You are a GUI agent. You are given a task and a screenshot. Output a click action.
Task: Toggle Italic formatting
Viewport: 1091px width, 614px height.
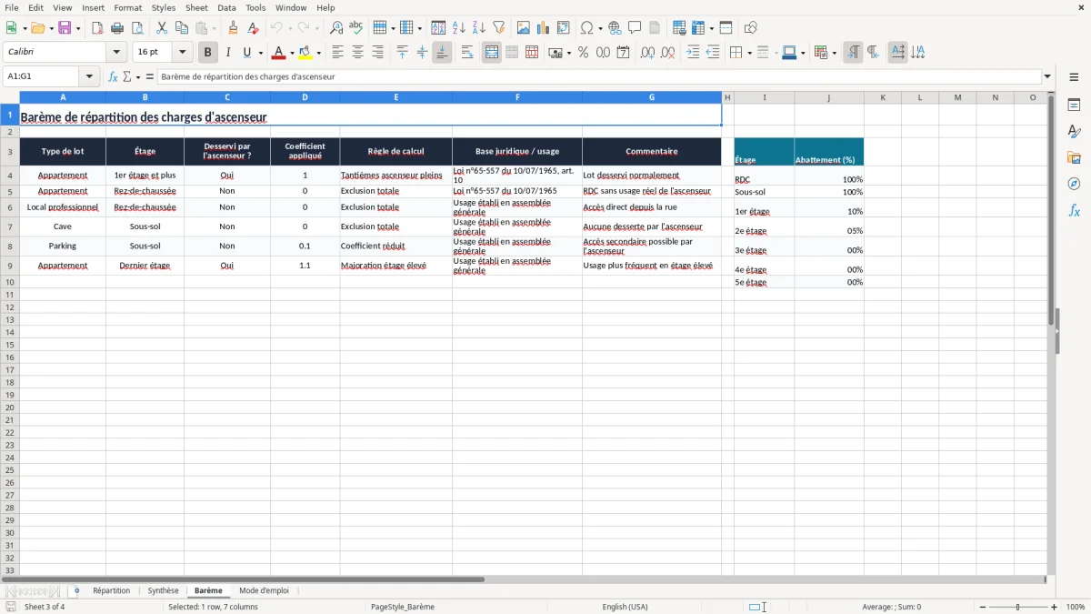(x=227, y=53)
